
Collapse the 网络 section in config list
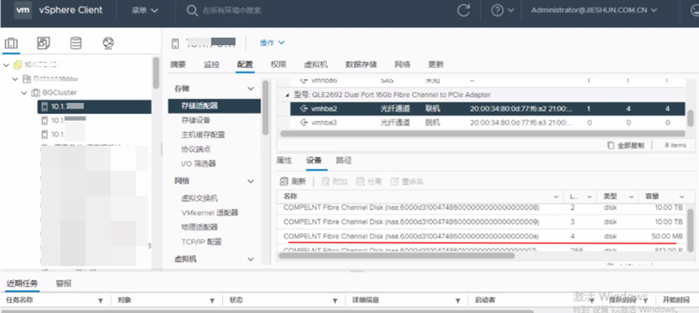click(250, 181)
